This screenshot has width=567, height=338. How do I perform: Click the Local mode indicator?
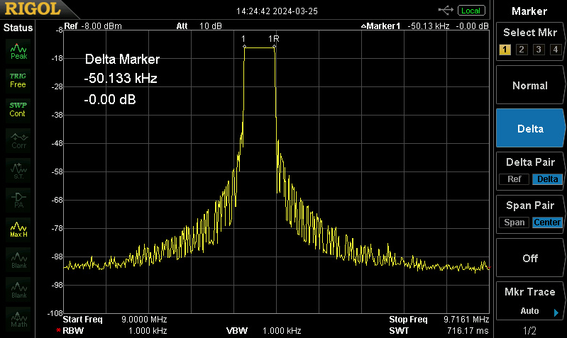[471, 10]
